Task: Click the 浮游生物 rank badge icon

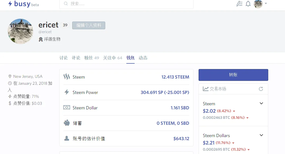Action: 40,39
